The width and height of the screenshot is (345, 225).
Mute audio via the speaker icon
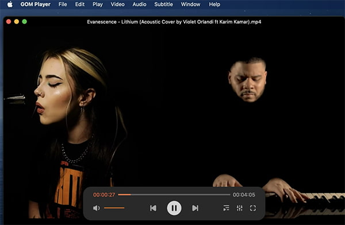pyautogui.click(x=97, y=208)
